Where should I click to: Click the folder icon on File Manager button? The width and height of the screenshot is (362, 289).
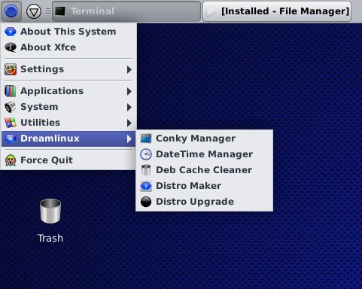pyautogui.click(x=211, y=11)
